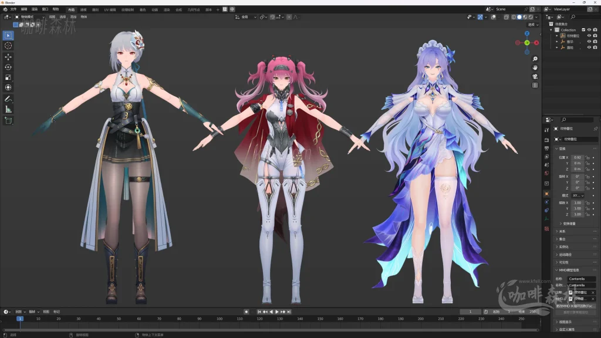Open the object mode dropdown
Image resolution: width=601 pixels, height=338 pixels.
click(x=30, y=17)
